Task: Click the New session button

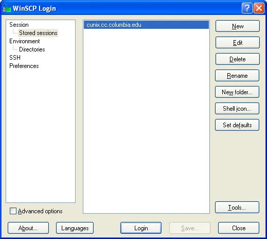Action: (238, 26)
